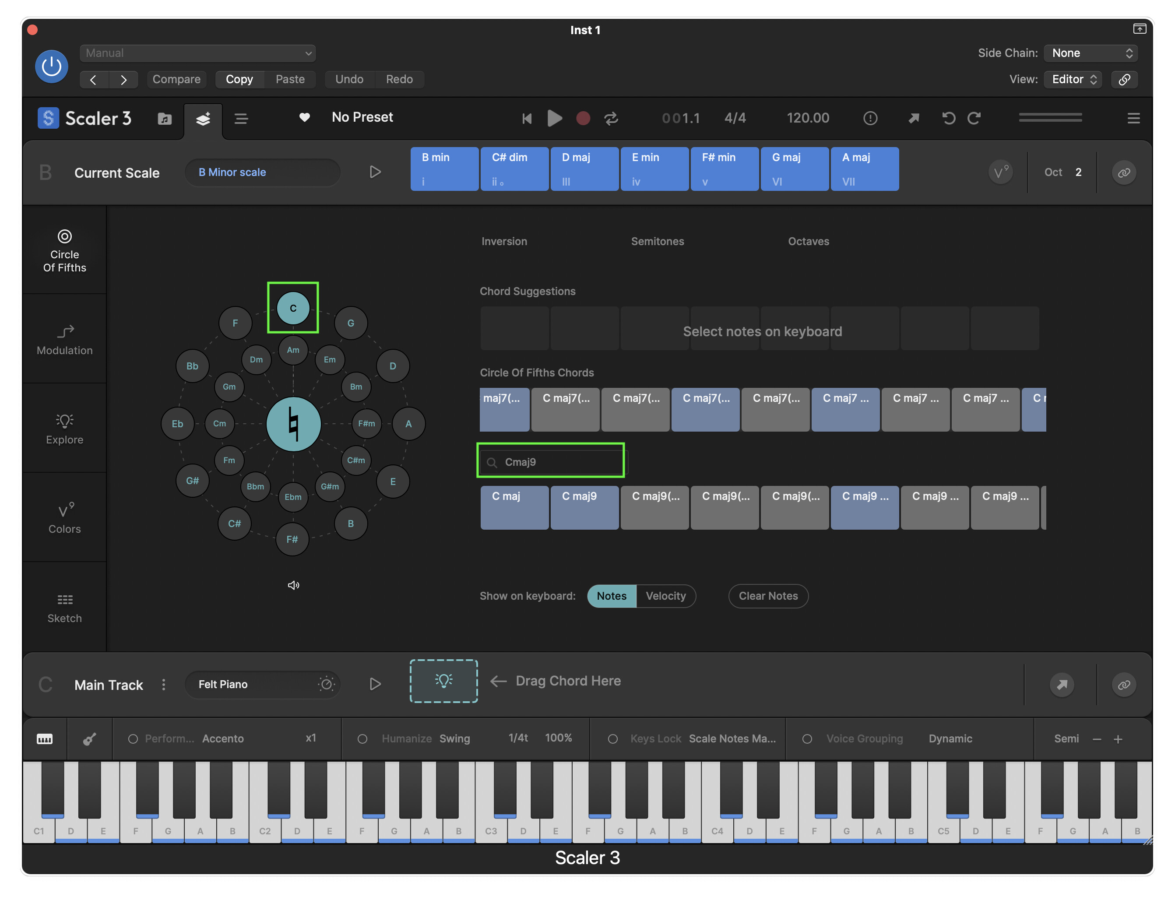Switch keyboard display to Velocity
This screenshot has width=1175, height=900.
tap(665, 596)
